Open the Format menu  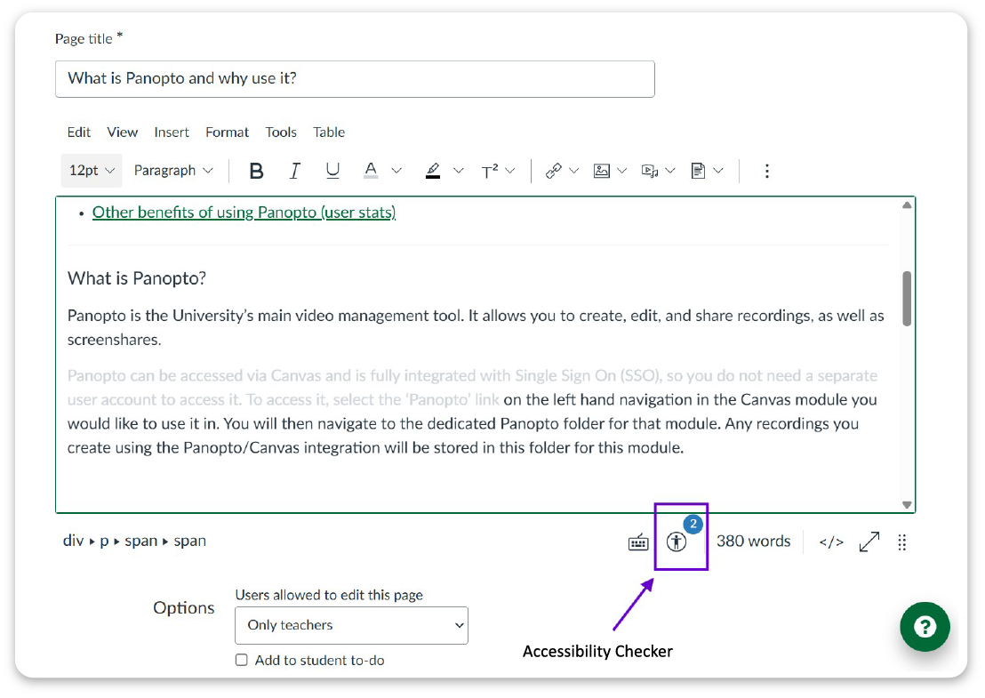click(x=227, y=132)
